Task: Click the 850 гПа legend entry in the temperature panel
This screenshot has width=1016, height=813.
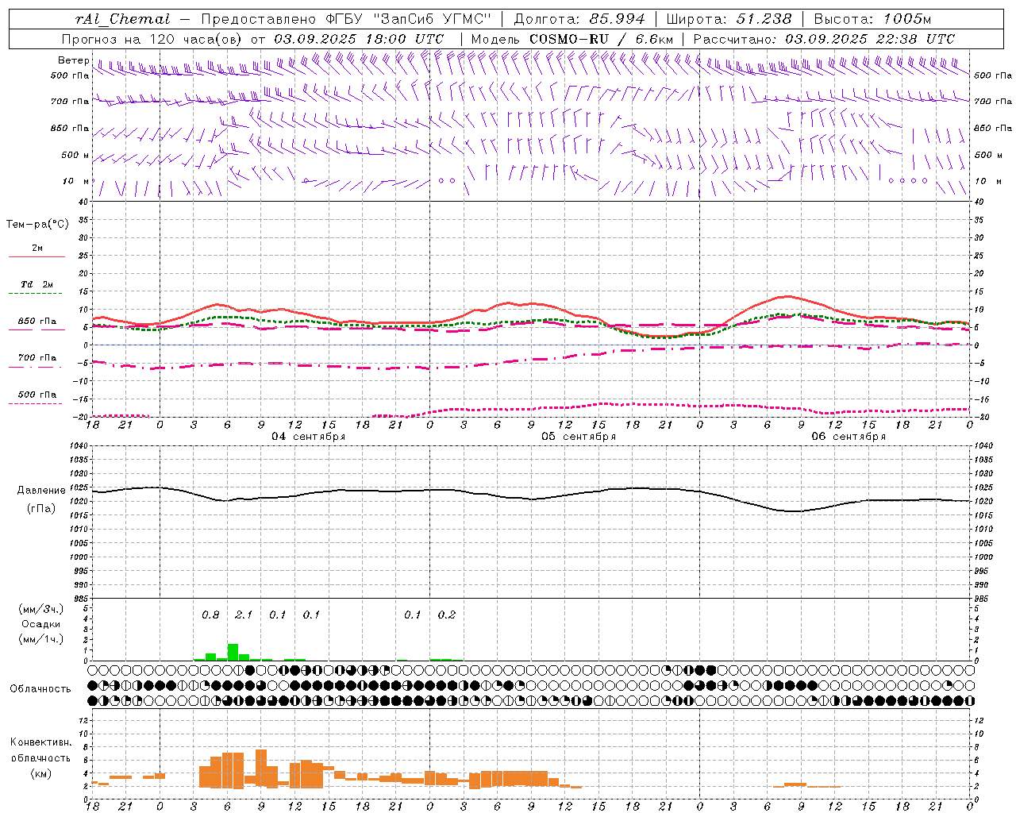Action: (x=37, y=322)
